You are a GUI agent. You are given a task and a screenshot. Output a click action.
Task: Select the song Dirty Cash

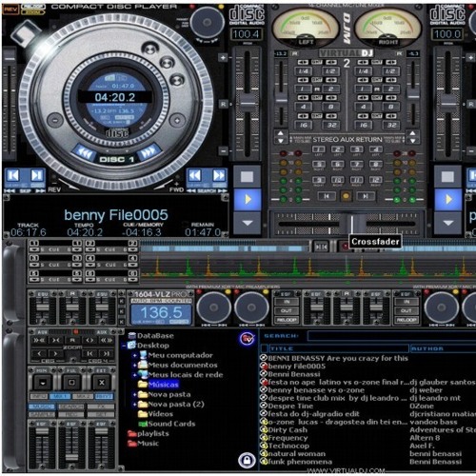tap(288, 430)
